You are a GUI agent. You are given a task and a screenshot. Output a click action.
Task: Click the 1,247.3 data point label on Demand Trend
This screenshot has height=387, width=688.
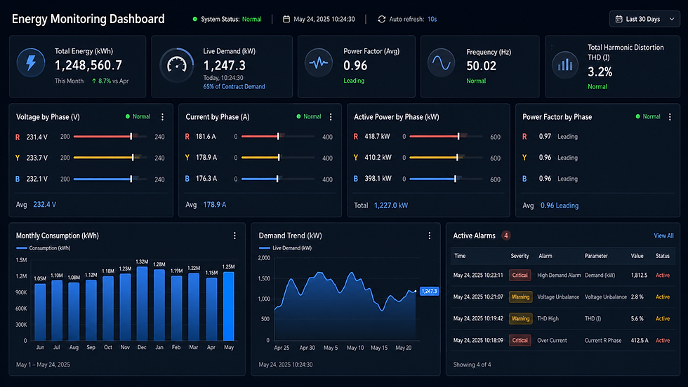429,291
